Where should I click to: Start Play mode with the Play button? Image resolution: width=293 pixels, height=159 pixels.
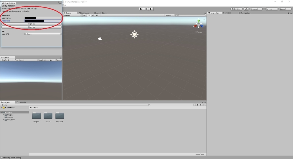coord(141,9)
